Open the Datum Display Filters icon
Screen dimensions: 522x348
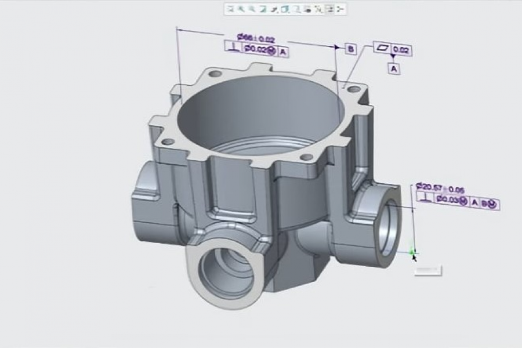(318, 9)
